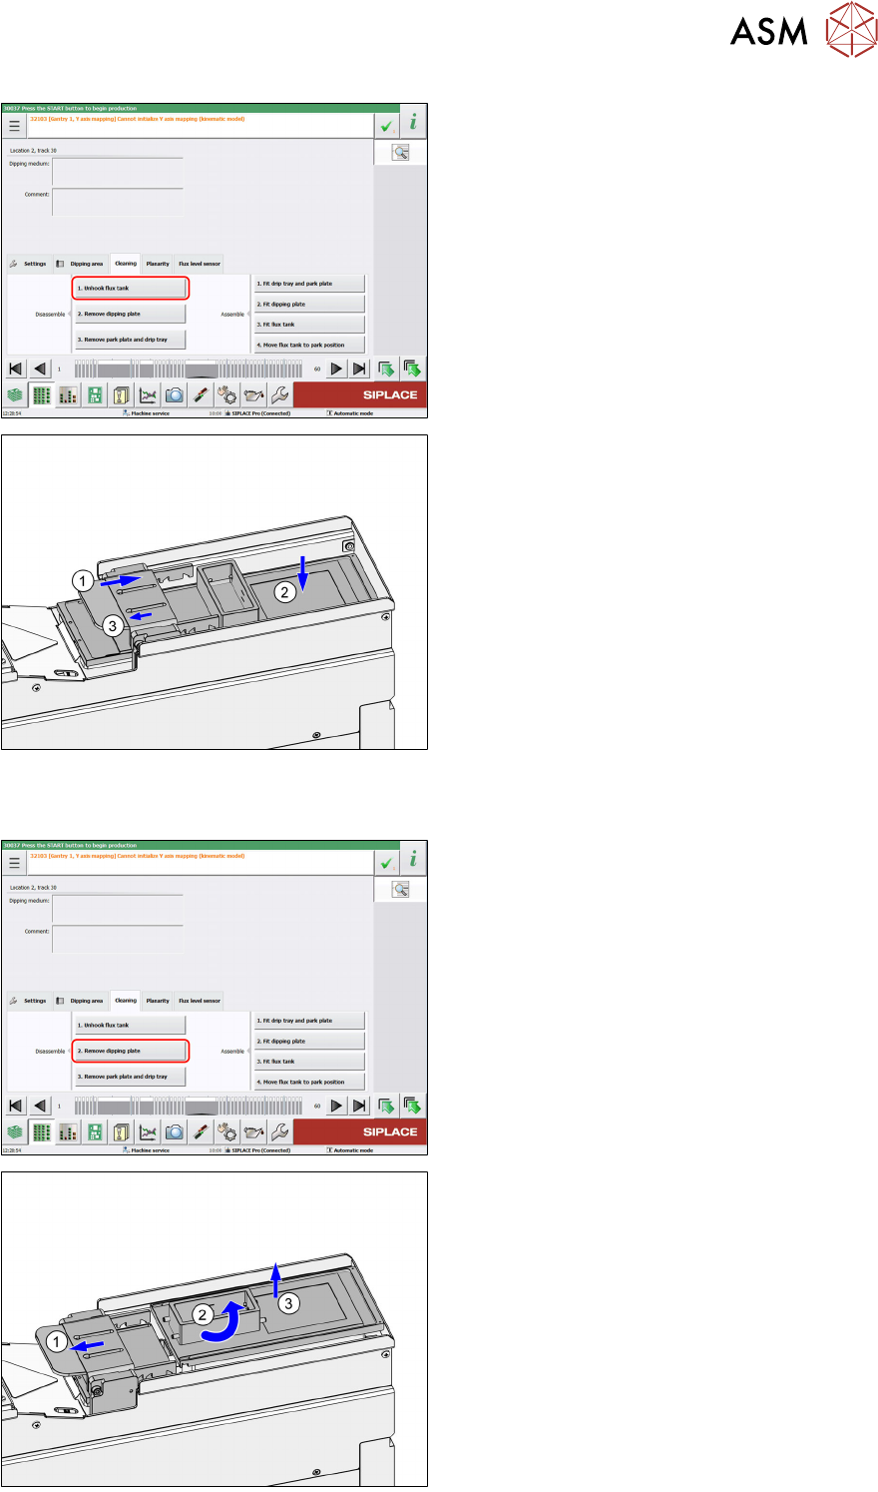Image resolution: width=878 pixels, height=1492 pixels.
Task: Click '3. Remove park plate and drip tray', upper screenshot
Action: click(131, 340)
